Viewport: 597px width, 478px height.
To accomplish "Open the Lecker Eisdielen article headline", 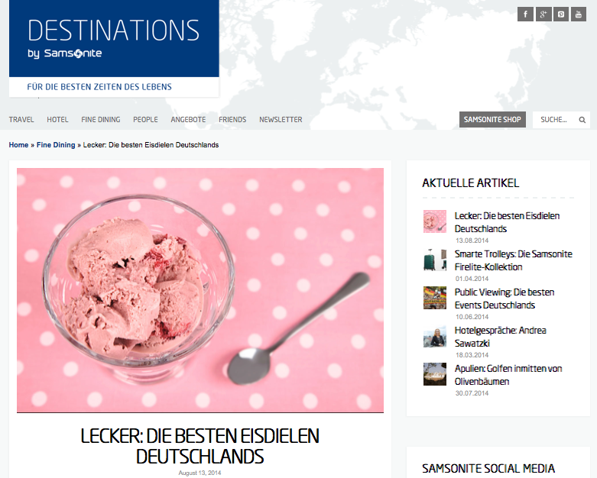I will point(200,446).
